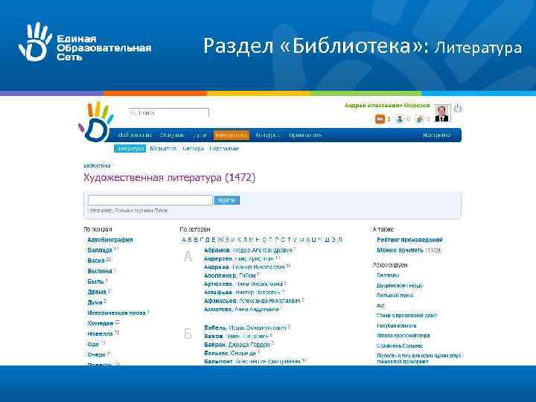
Task: Click the Найти search button
Action: 226,200
